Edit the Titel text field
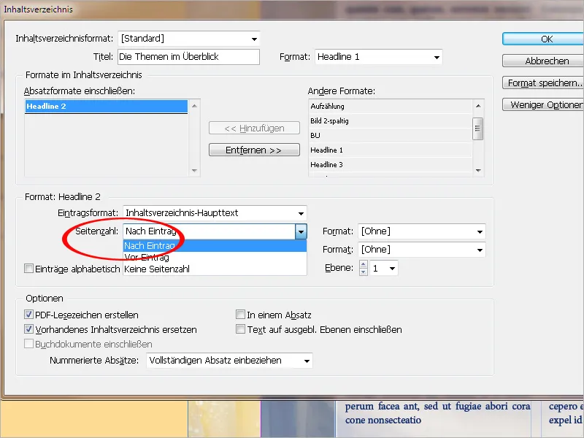Image resolution: width=584 pixels, height=438 pixels. coord(190,56)
